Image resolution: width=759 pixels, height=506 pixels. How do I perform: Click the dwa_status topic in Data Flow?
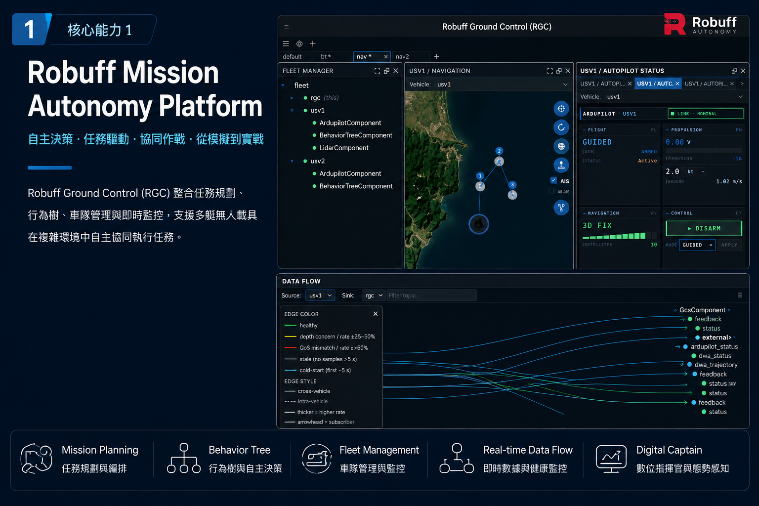[715, 356]
